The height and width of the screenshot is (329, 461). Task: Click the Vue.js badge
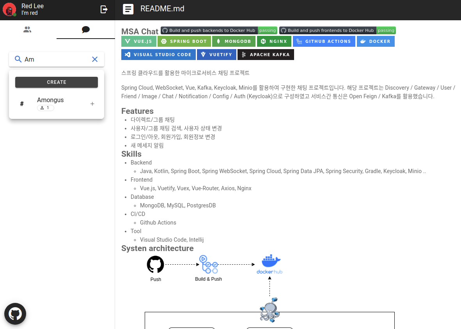(x=139, y=41)
